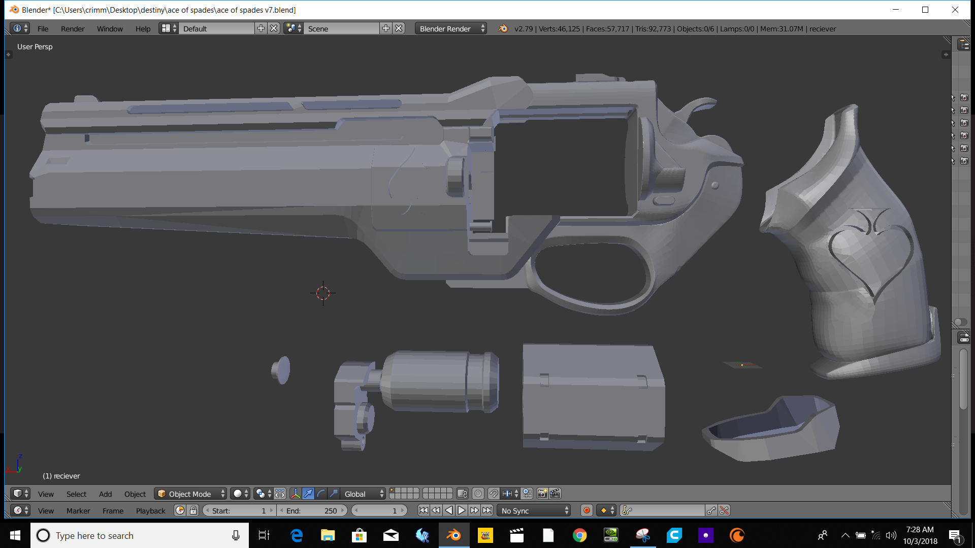Delete the current scene
975x548 pixels.
click(x=399, y=28)
